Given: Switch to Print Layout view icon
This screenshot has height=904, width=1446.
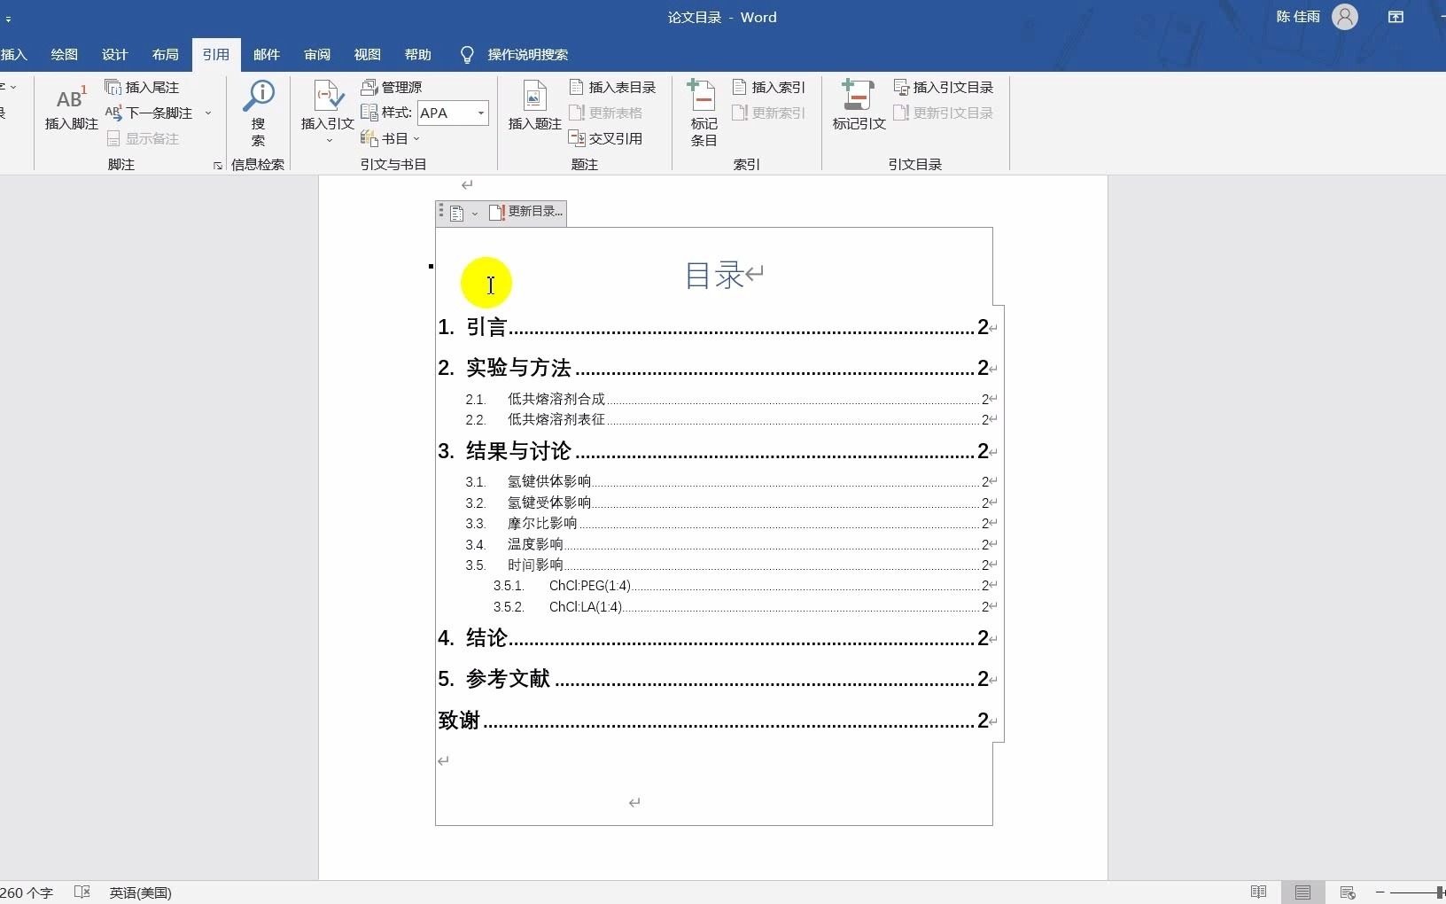Looking at the screenshot, I should pyautogui.click(x=1302, y=892).
